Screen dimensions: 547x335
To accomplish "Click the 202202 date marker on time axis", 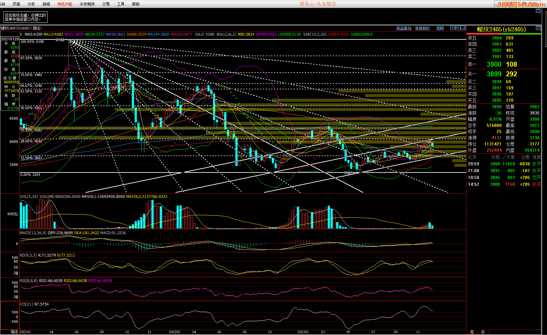I will click(x=174, y=332).
